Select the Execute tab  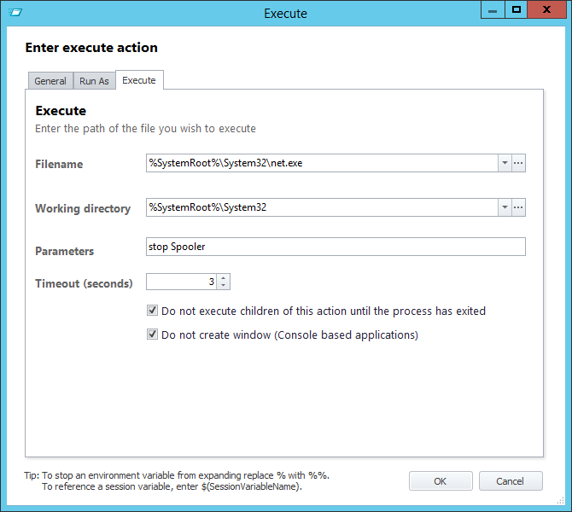point(139,80)
